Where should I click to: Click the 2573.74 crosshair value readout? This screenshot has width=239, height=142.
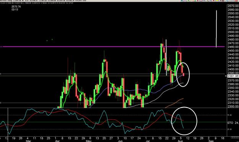[x=16, y=6]
